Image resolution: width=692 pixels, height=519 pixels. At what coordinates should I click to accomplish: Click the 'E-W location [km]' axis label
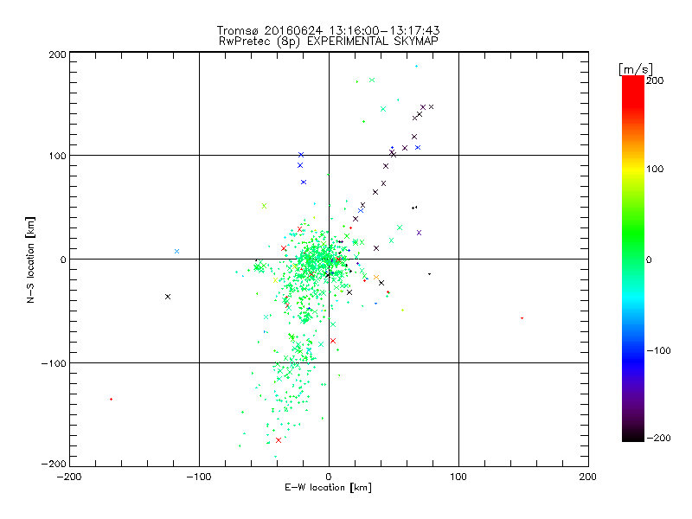pyautogui.click(x=328, y=488)
